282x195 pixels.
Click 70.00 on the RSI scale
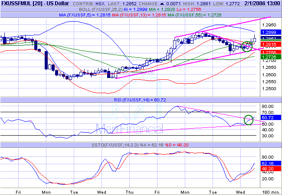click(x=268, y=113)
